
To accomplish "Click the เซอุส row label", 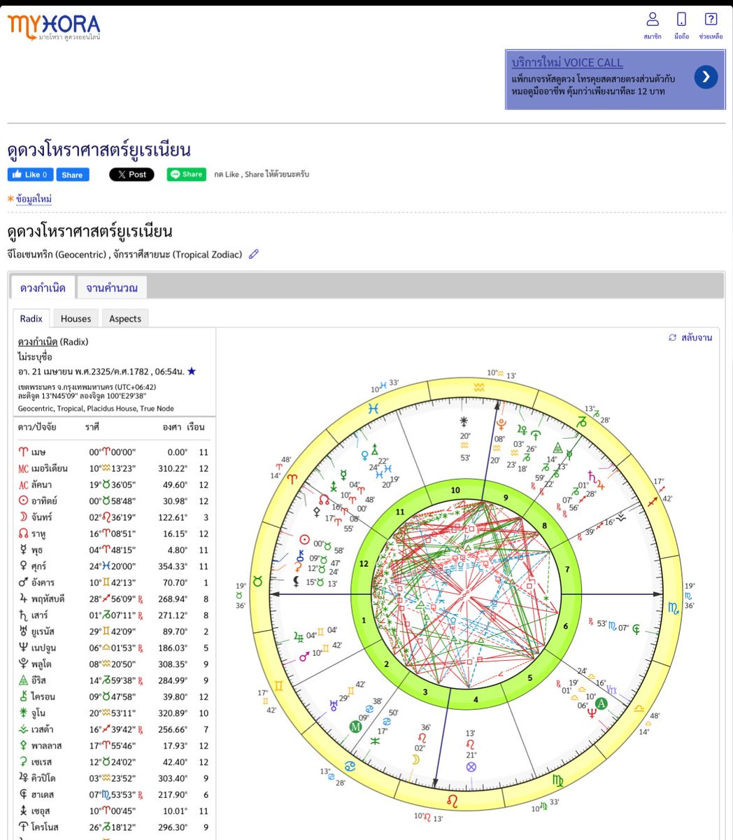I will coord(41,811).
